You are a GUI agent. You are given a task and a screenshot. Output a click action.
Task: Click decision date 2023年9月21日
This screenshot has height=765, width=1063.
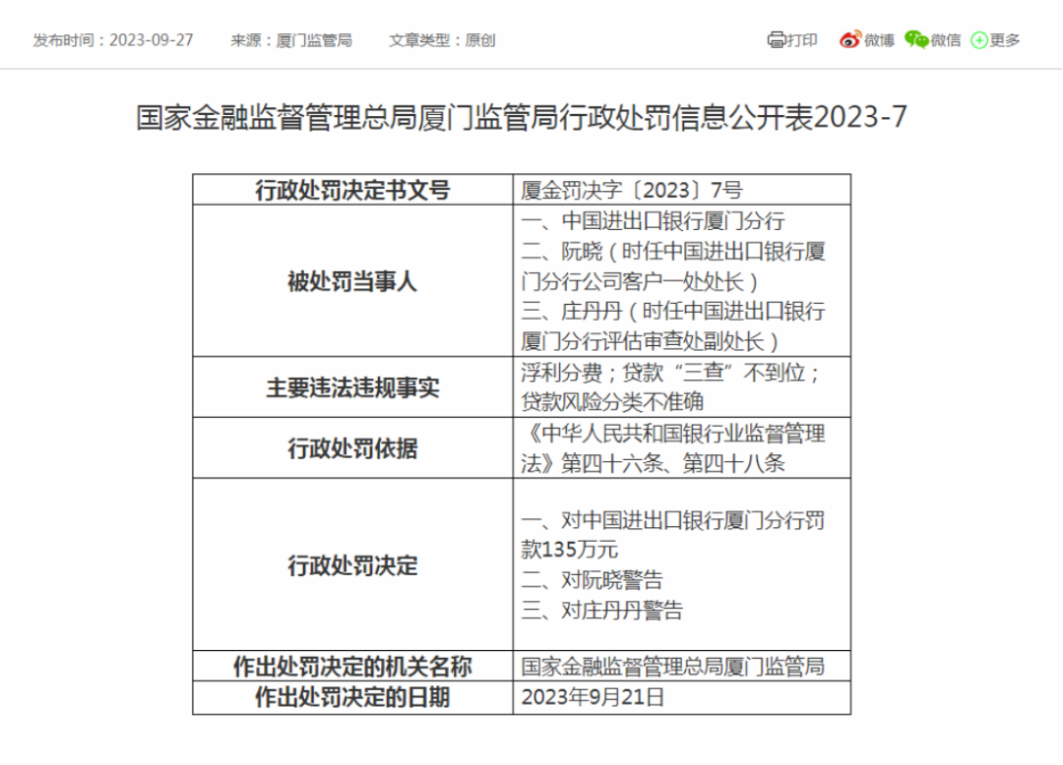593,697
